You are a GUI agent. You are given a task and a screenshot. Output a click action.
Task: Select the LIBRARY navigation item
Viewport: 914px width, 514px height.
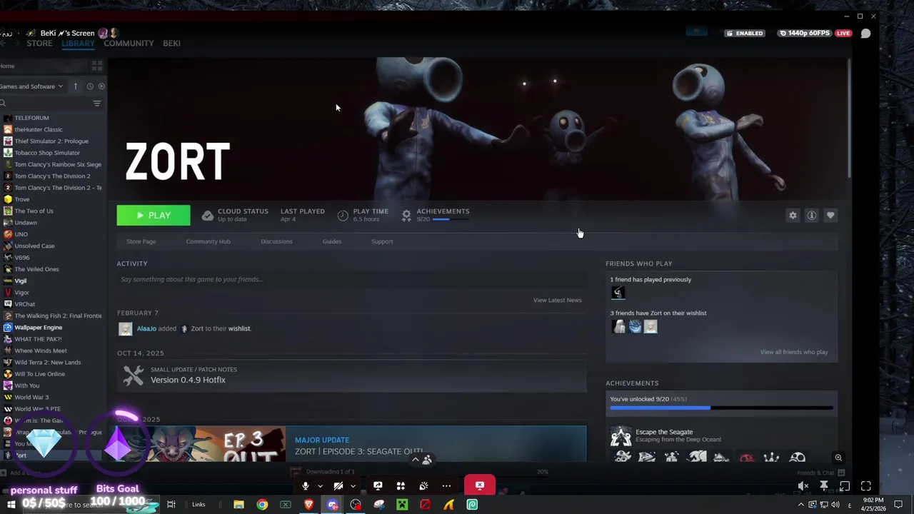pyautogui.click(x=78, y=44)
